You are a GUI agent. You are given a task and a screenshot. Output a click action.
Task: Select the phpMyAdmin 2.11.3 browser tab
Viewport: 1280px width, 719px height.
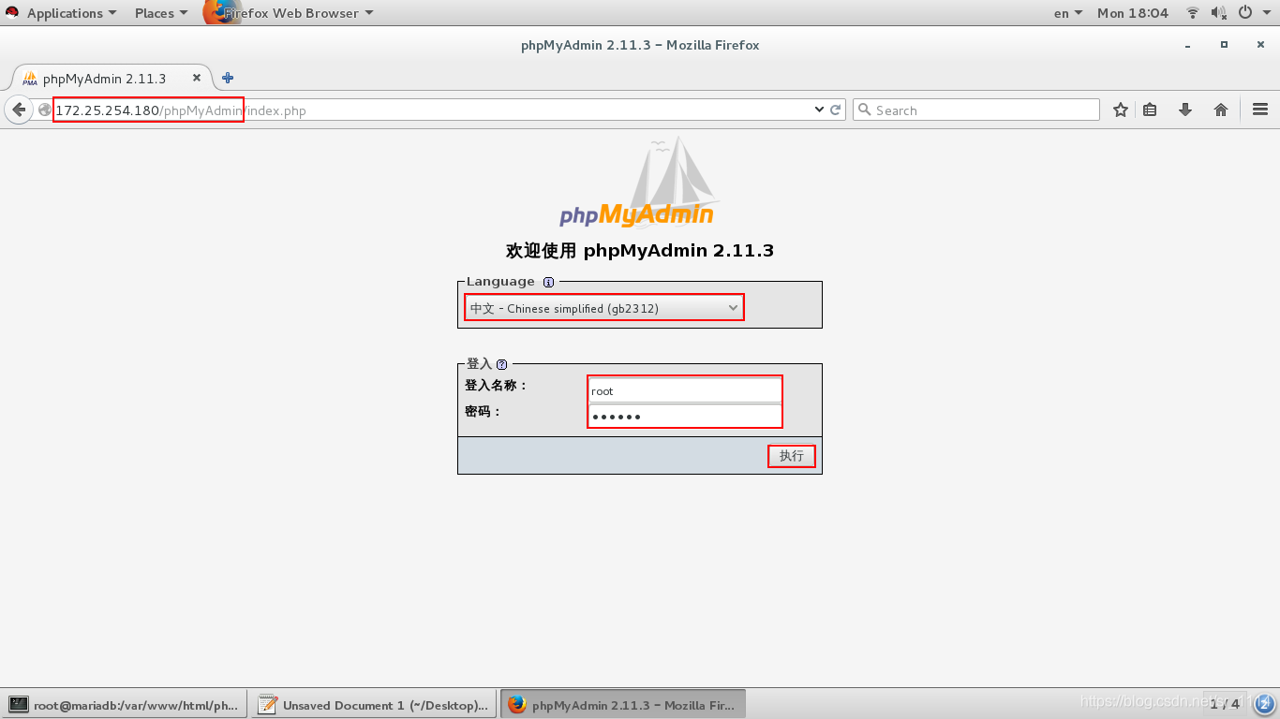[111, 78]
